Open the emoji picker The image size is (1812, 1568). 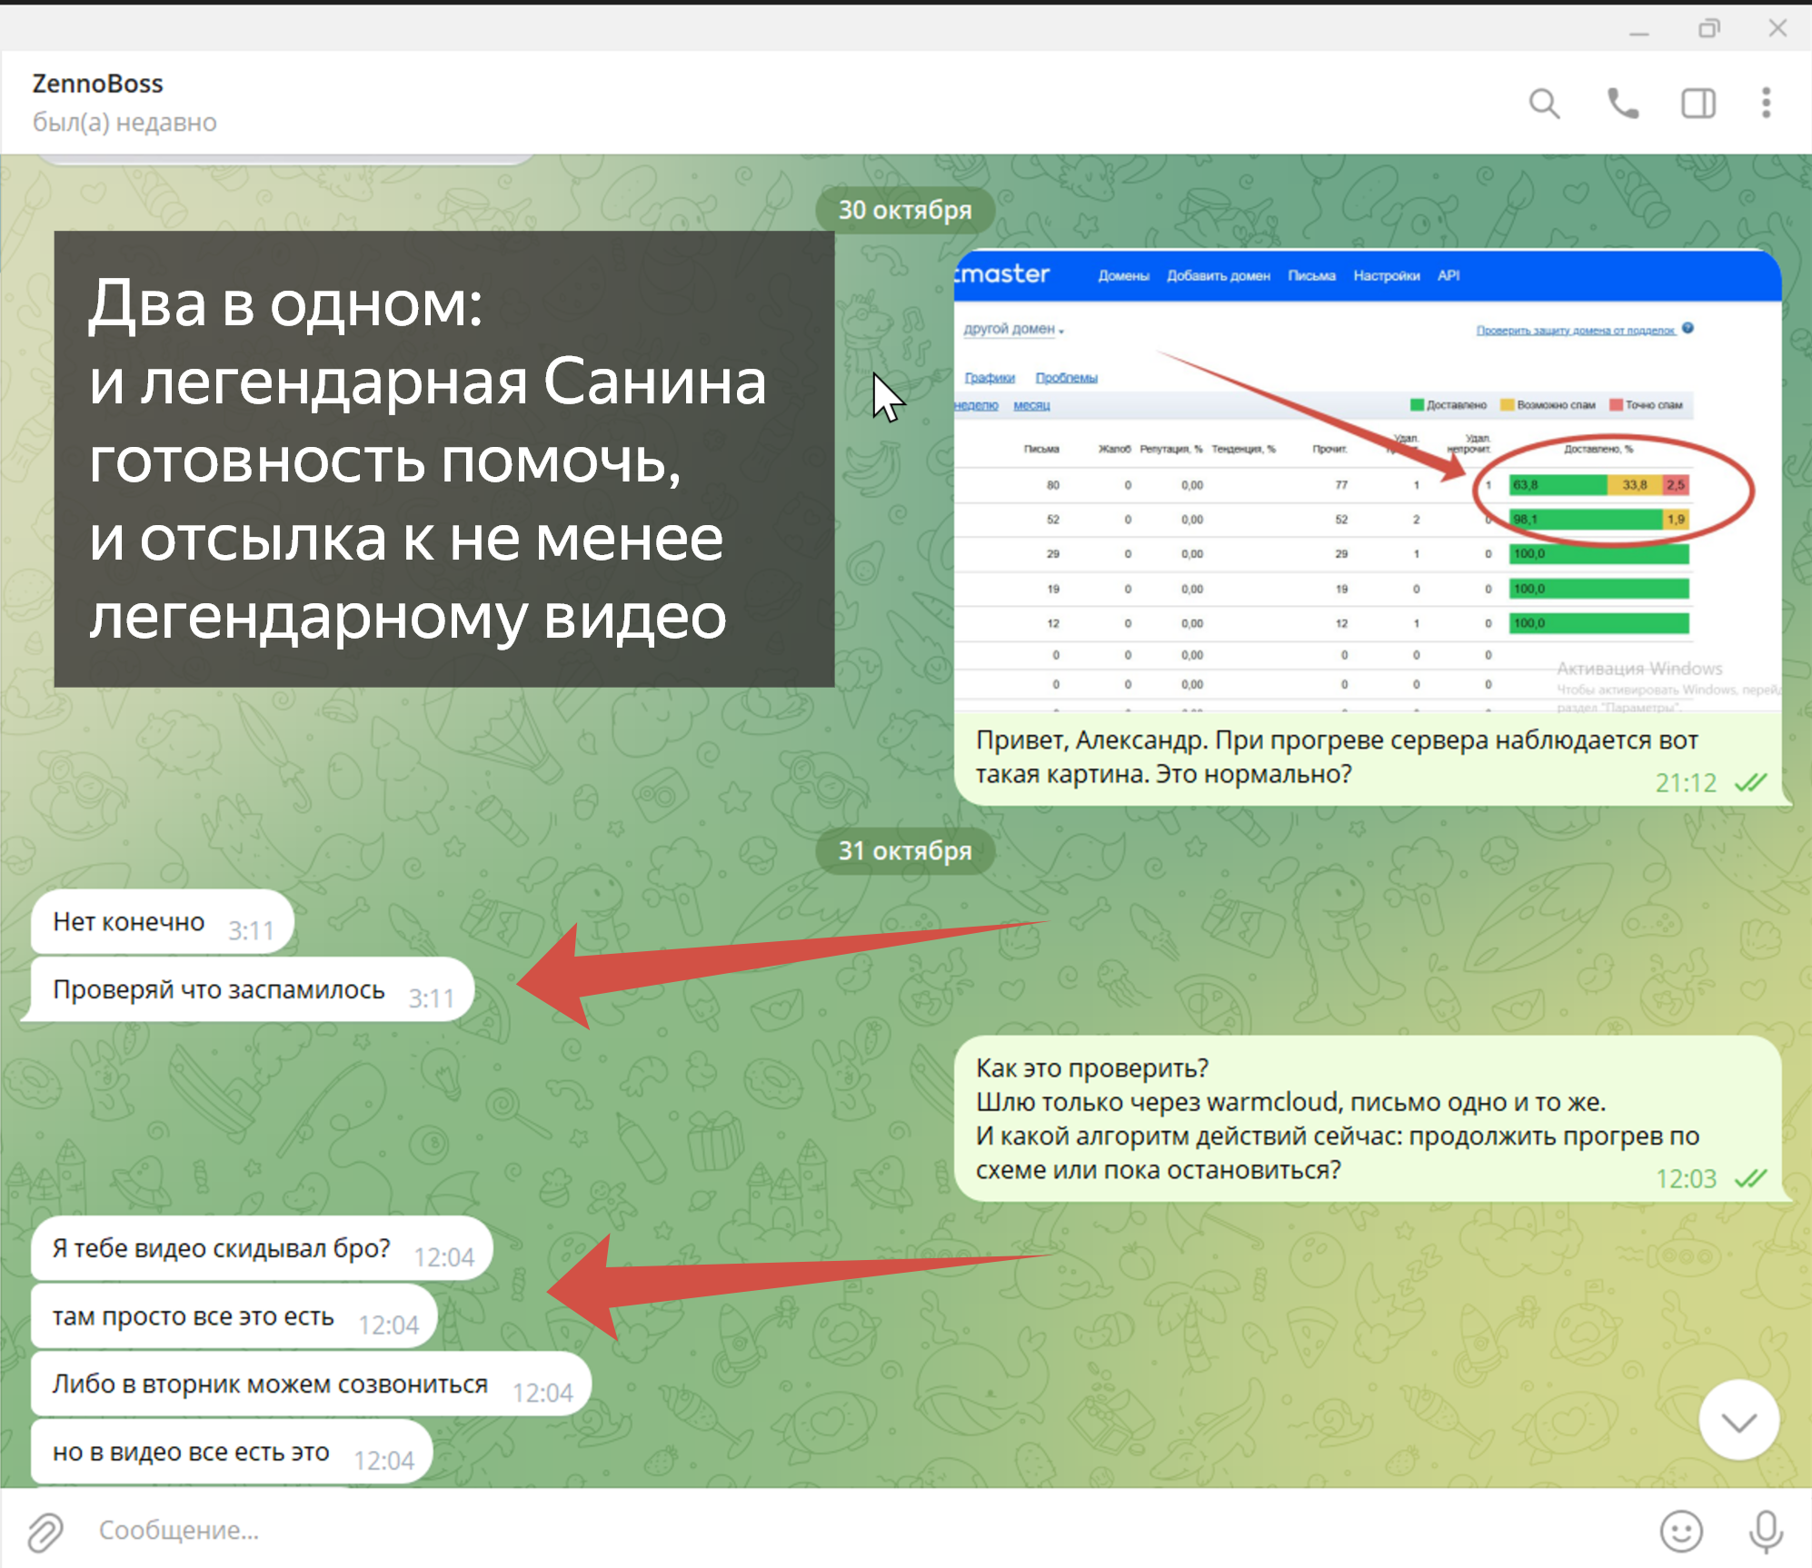click(x=1680, y=1532)
